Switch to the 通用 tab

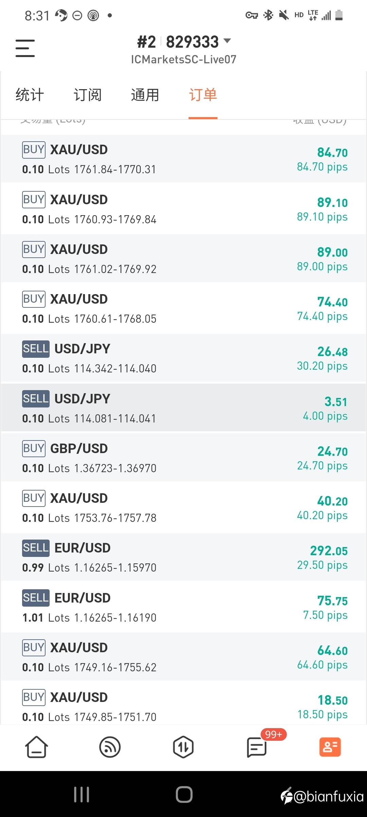[x=145, y=95]
